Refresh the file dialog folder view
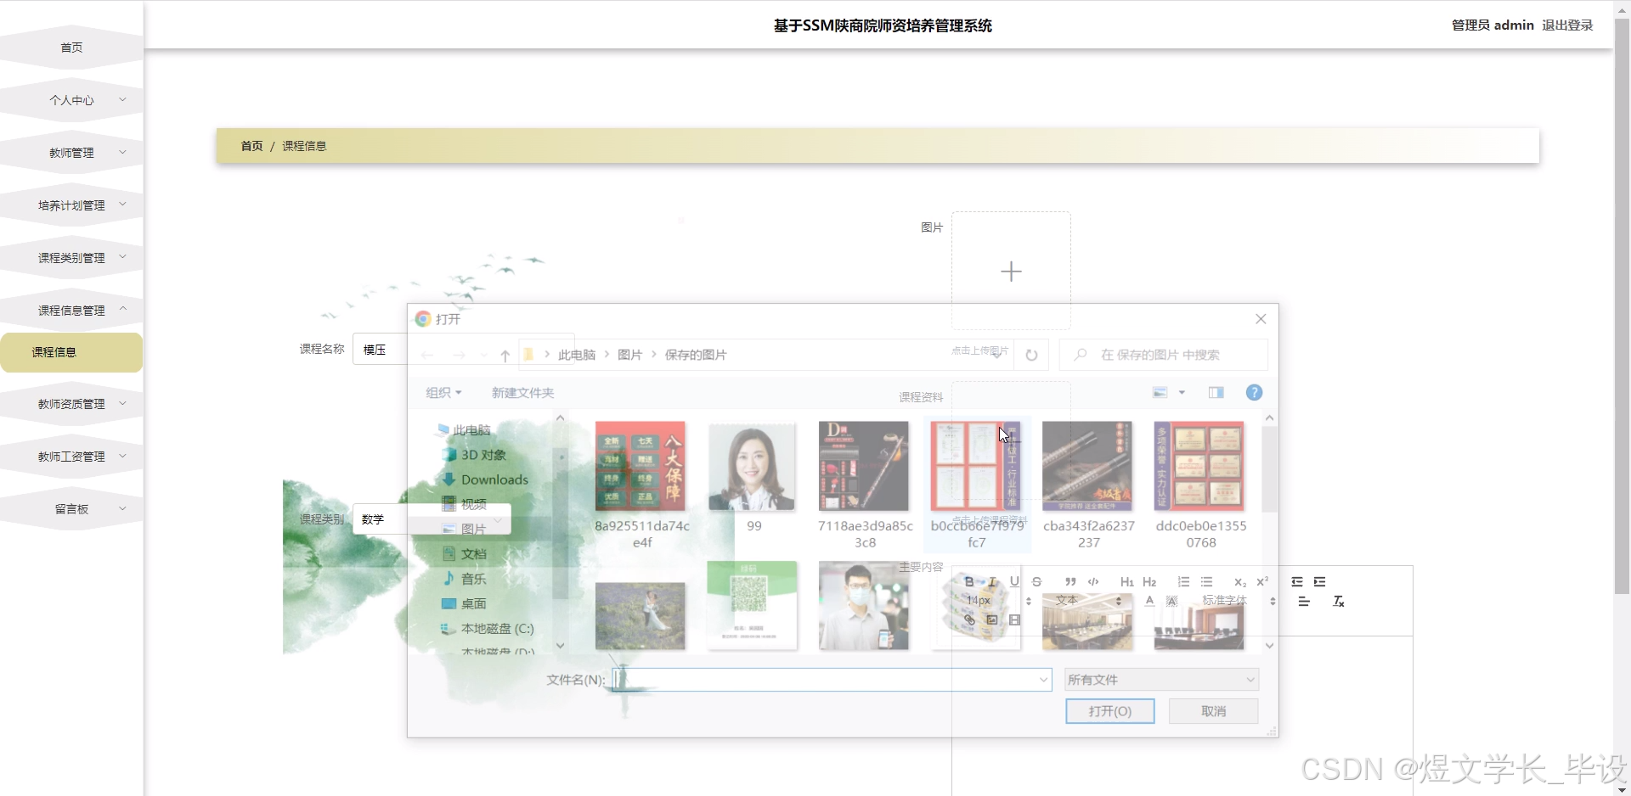1631x796 pixels. pos(1031,355)
